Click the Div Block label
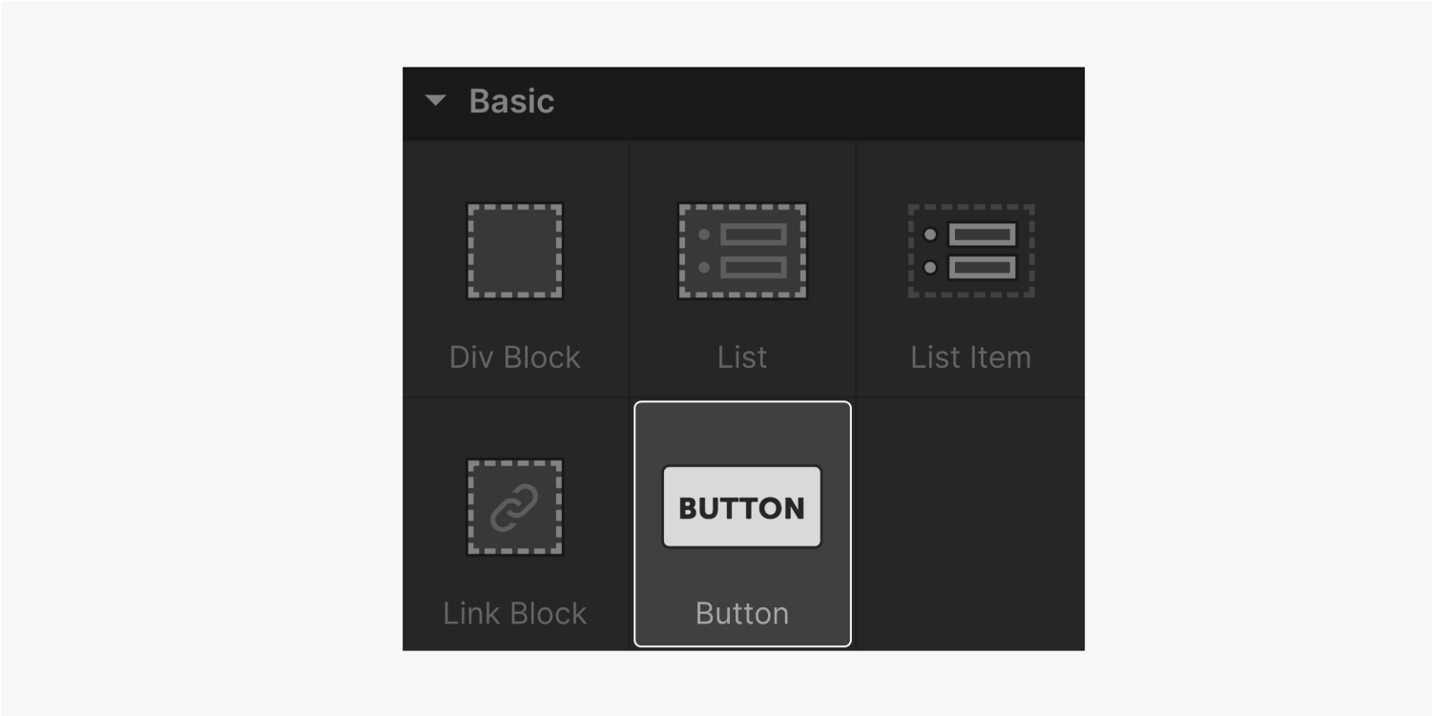 point(514,357)
